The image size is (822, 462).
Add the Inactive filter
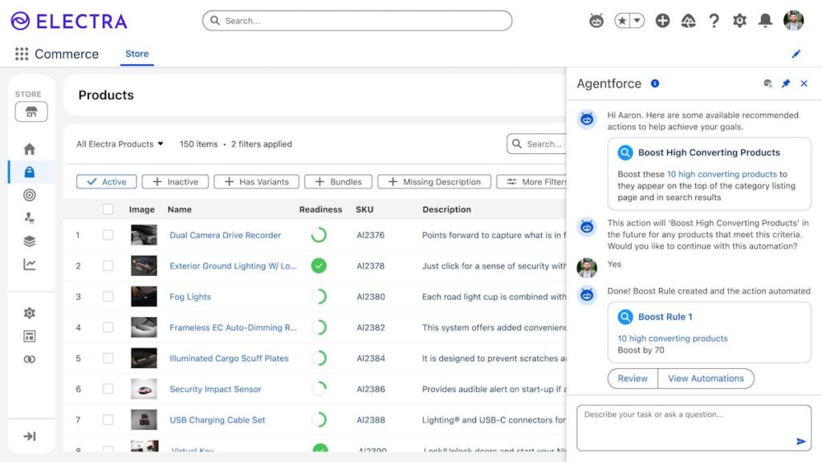[x=175, y=182]
